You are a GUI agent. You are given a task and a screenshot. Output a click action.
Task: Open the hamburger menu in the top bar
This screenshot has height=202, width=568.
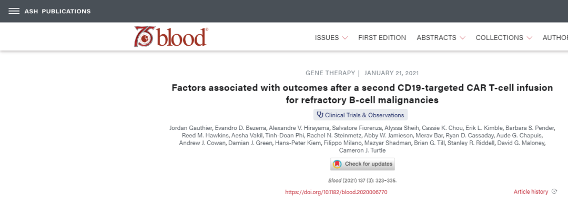[14, 11]
